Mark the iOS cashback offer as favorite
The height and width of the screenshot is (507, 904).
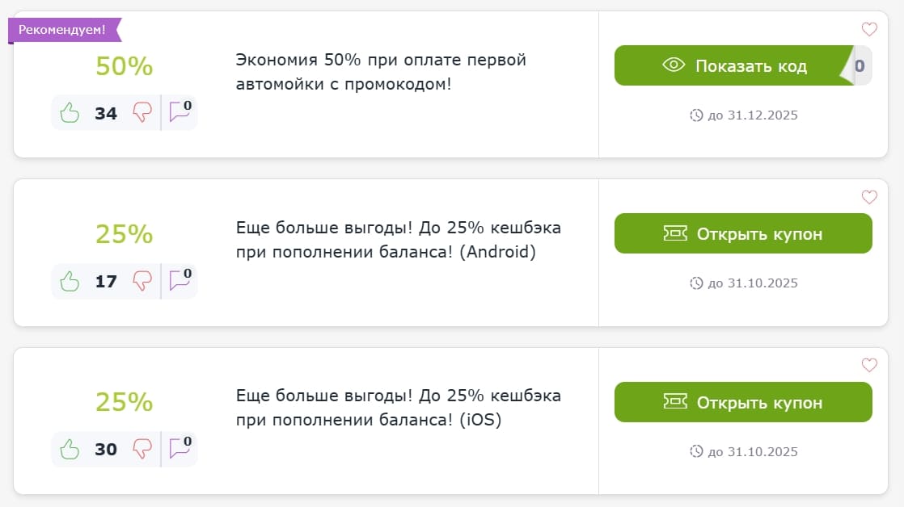click(869, 364)
